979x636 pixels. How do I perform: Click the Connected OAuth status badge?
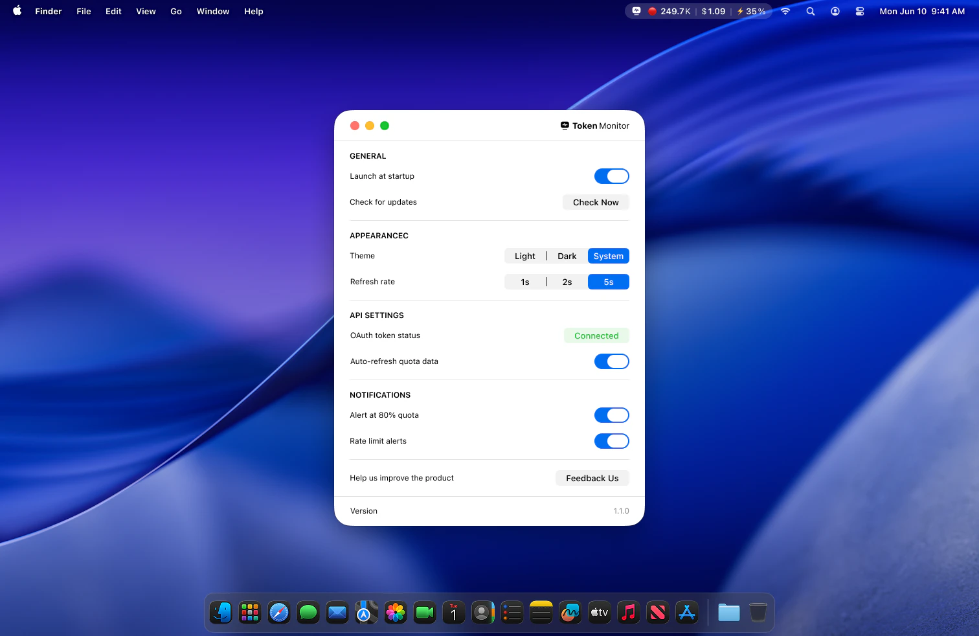(596, 335)
